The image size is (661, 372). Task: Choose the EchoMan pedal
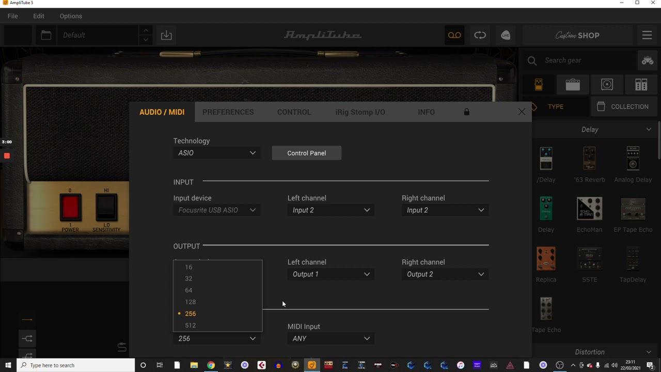589,215
